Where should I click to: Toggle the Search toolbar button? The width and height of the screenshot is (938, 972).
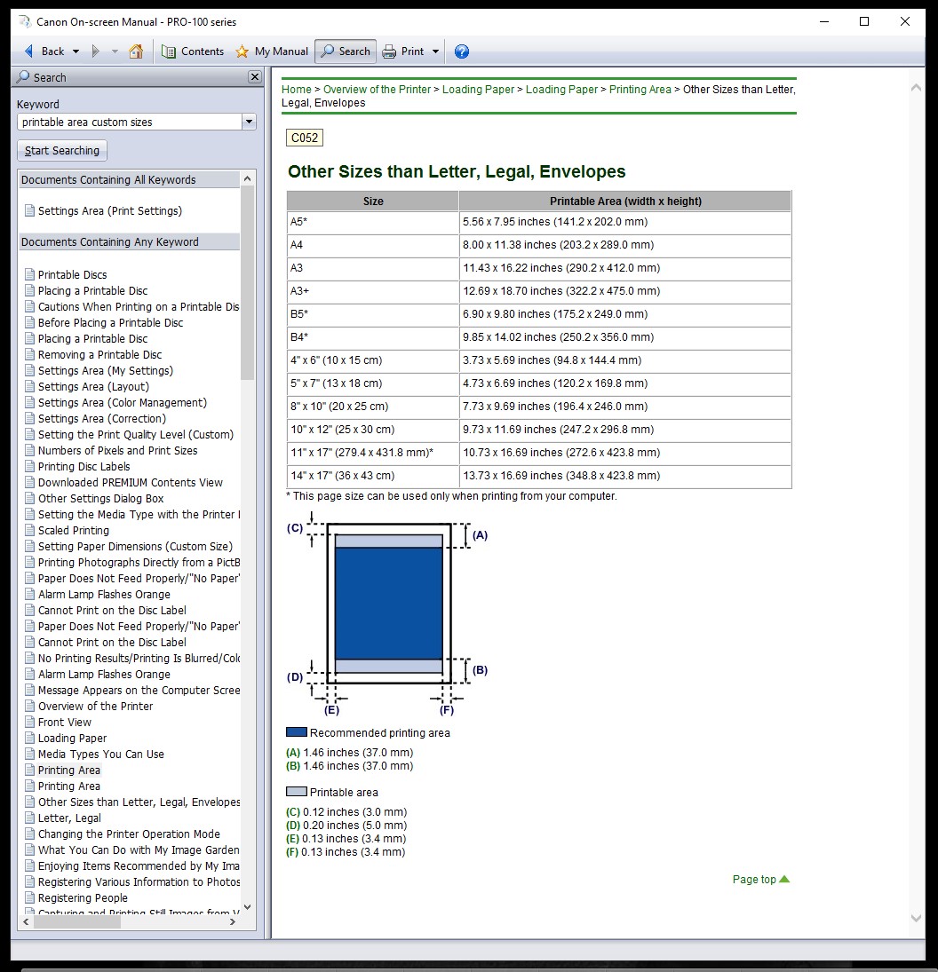click(346, 51)
